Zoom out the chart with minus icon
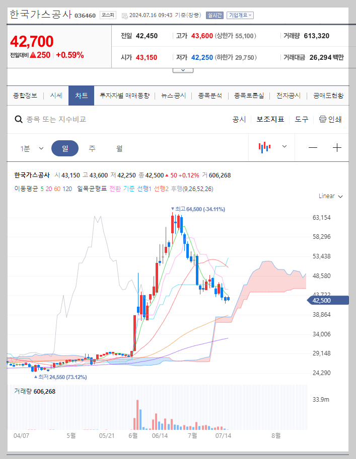This screenshot has width=356, height=459. [313, 147]
